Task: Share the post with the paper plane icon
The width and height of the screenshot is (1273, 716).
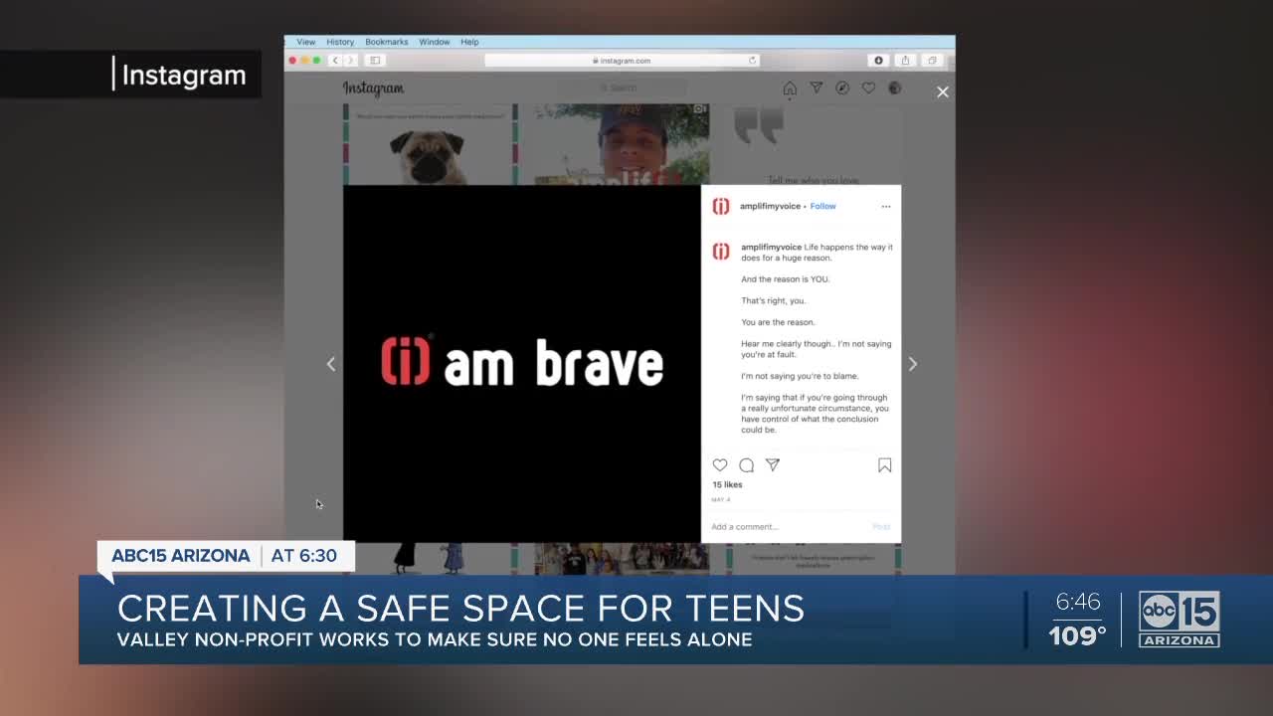Action: point(773,464)
